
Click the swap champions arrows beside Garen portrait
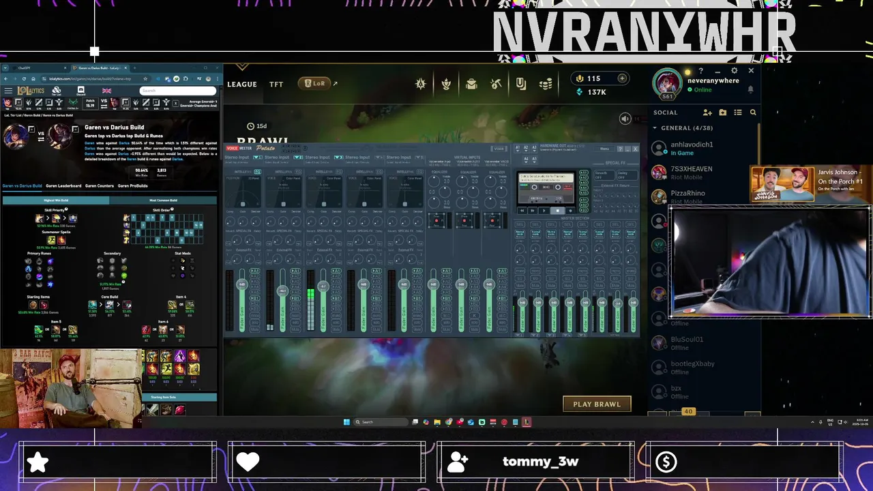41,140
